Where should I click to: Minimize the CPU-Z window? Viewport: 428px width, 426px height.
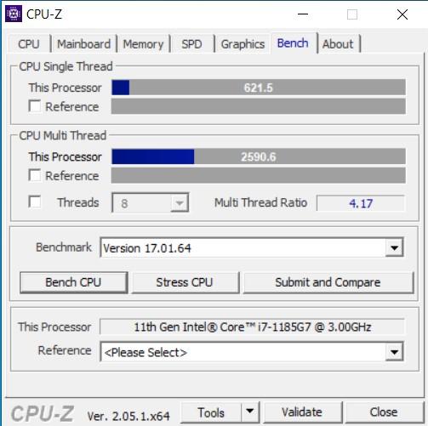tap(303, 14)
